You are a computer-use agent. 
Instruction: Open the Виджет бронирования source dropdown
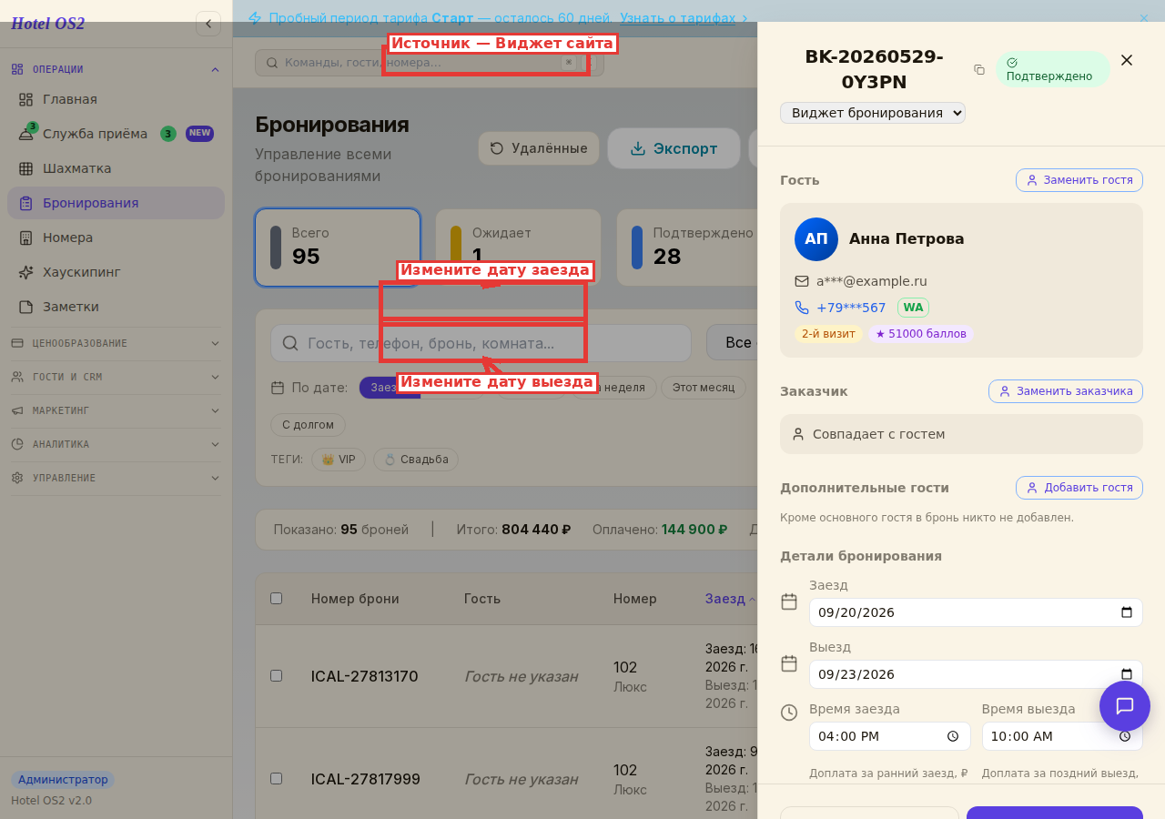point(873,113)
